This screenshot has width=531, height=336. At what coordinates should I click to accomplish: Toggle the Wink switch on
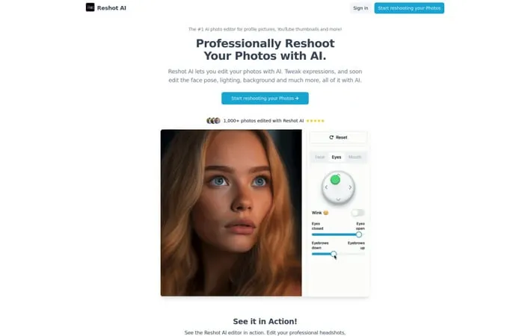(x=357, y=213)
